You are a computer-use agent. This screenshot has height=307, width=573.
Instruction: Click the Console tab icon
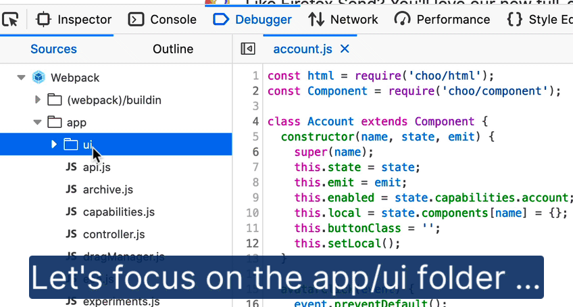pyautogui.click(x=136, y=20)
